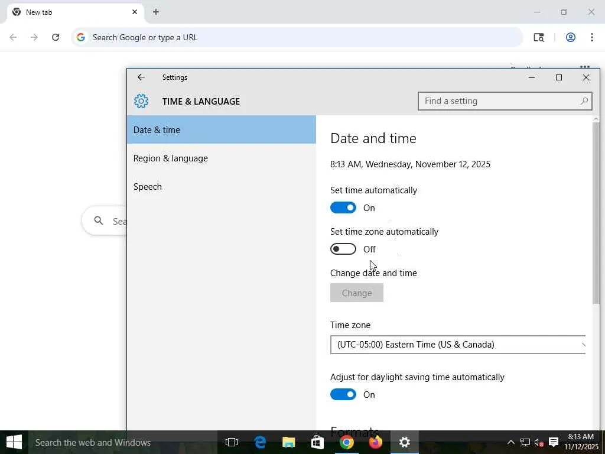Go back using the Settings back arrow
Screen dimensions: 605x454
click(x=141, y=77)
